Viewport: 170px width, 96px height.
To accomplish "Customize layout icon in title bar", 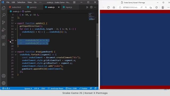I will (74, 2).
